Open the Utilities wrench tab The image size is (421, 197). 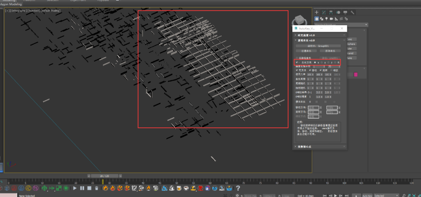pos(352,12)
